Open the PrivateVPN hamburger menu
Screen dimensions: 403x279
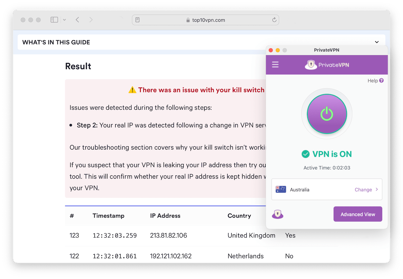coord(275,64)
